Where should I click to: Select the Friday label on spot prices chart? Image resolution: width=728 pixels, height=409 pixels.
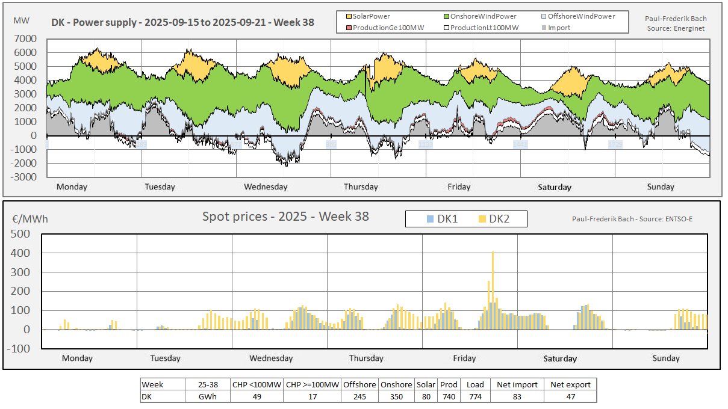click(464, 358)
